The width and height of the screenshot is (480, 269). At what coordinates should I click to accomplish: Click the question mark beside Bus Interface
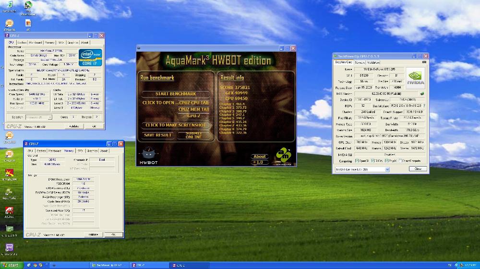pos(424,106)
